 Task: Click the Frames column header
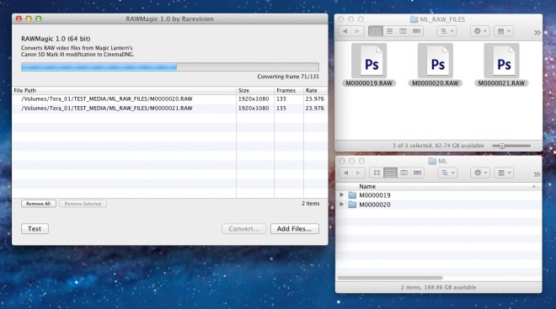click(x=289, y=90)
